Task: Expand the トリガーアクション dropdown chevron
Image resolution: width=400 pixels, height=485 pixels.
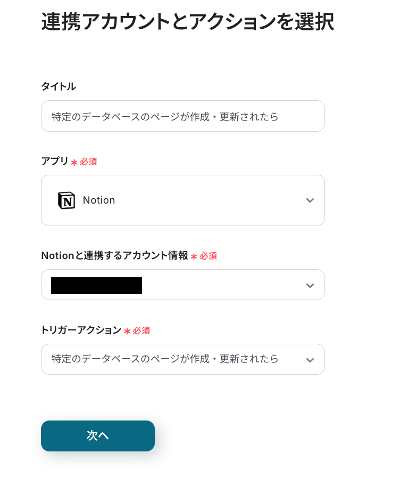Action: 310,360
